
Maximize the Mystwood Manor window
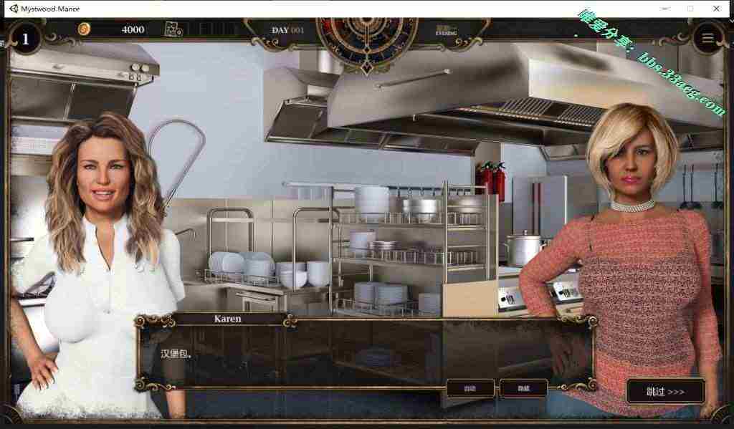(690, 8)
